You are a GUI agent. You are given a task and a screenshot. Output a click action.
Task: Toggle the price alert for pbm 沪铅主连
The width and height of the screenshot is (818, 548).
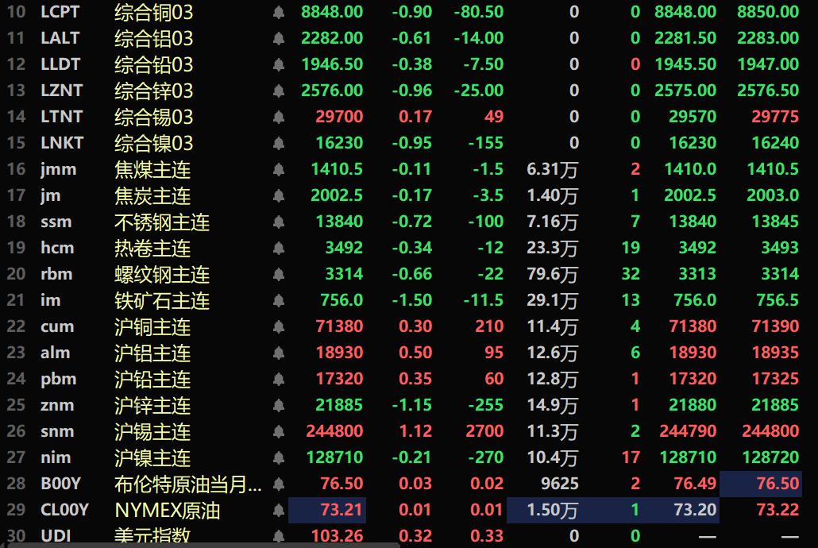pyautogui.click(x=278, y=379)
